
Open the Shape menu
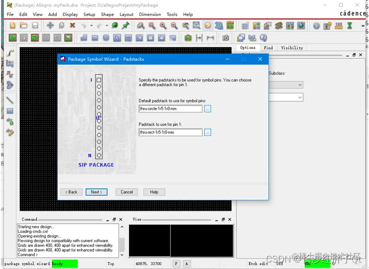tap(107, 14)
